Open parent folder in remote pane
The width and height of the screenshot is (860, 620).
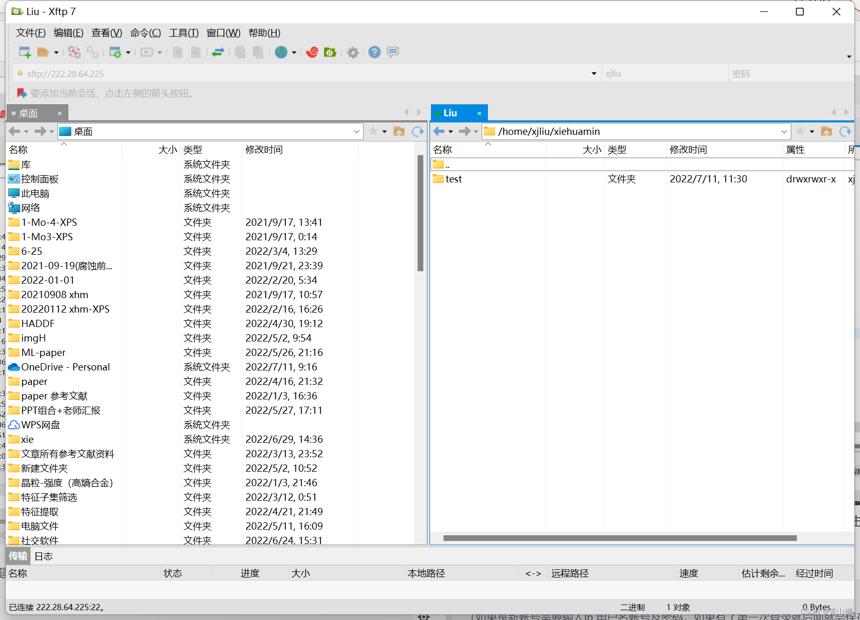[826, 131]
